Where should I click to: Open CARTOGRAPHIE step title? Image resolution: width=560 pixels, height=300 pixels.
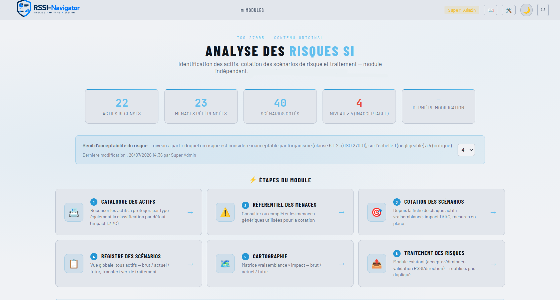coord(270,256)
